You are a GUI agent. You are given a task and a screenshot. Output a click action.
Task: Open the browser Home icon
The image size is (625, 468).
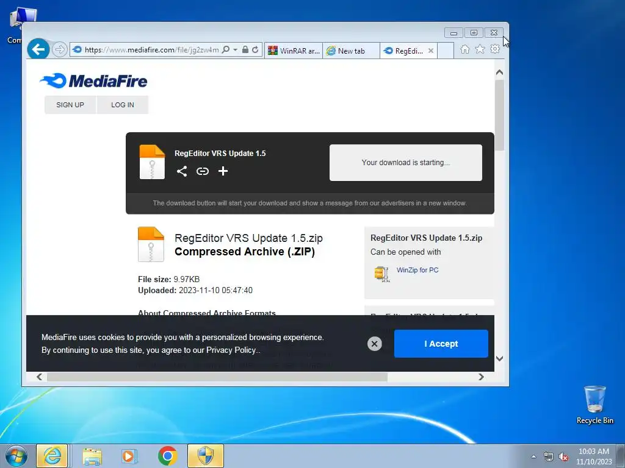click(464, 49)
